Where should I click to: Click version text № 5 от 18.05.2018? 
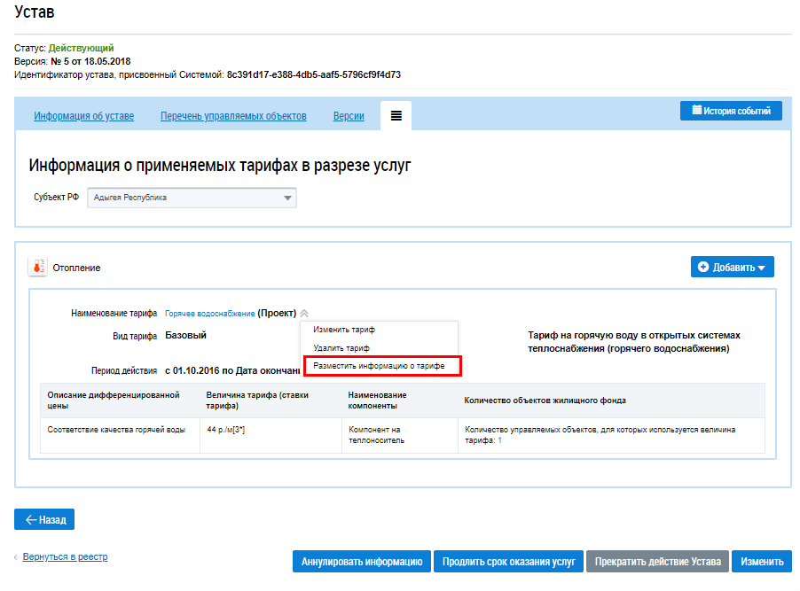coord(90,61)
